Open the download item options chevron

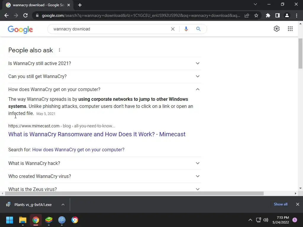(x=63, y=205)
